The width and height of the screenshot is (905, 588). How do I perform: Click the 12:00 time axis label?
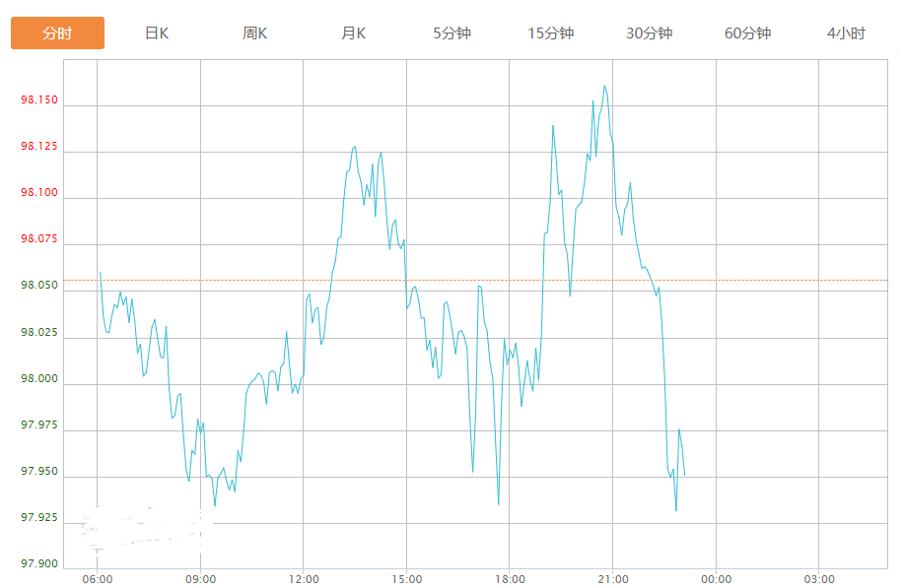click(304, 579)
